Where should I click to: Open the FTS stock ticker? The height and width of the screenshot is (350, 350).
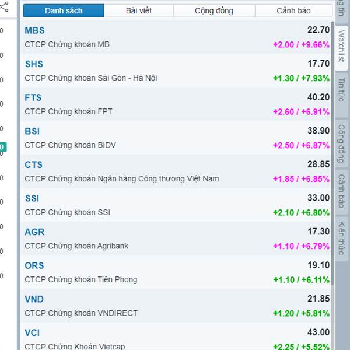(x=33, y=97)
